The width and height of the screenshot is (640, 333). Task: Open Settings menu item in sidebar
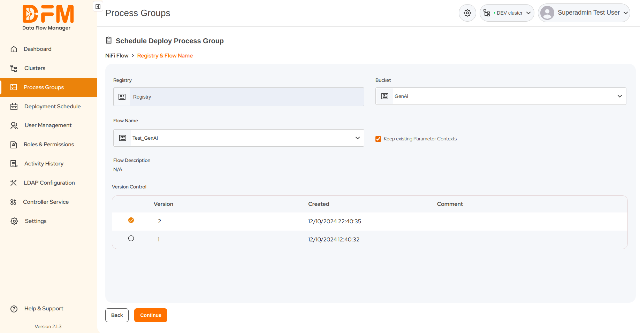[x=48, y=221]
